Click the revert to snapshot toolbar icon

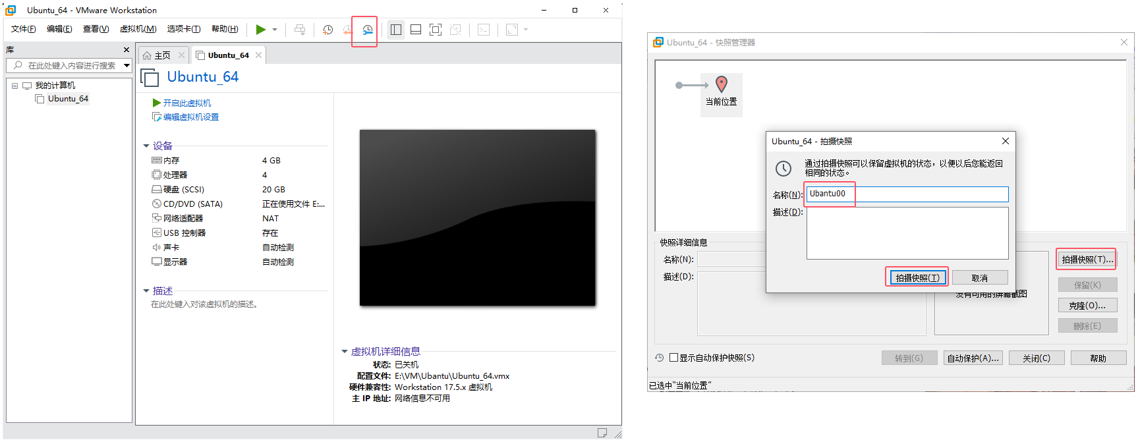pos(347,30)
